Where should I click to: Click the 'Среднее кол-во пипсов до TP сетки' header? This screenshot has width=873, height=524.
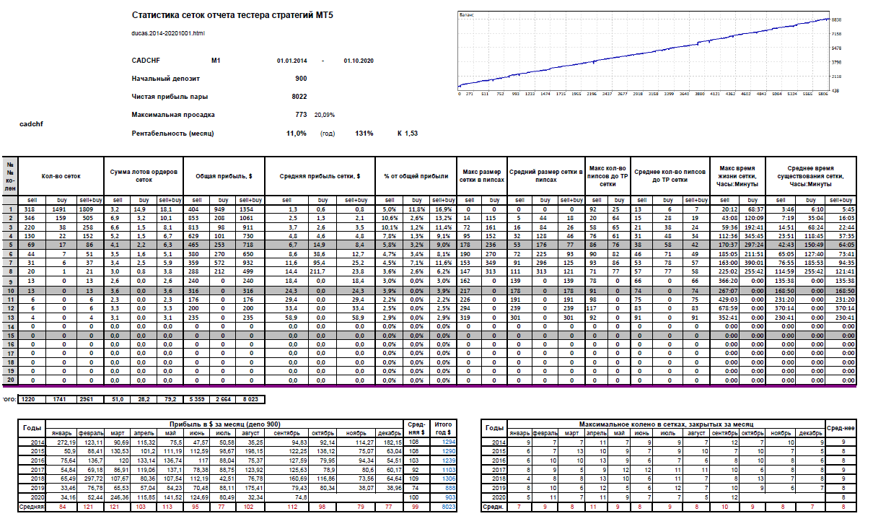click(670, 176)
